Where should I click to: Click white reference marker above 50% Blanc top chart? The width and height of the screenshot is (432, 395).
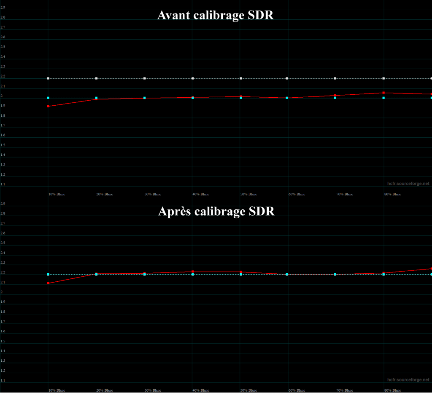pos(241,78)
